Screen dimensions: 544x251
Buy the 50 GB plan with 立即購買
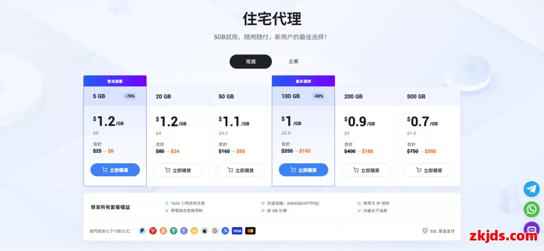click(x=241, y=170)
